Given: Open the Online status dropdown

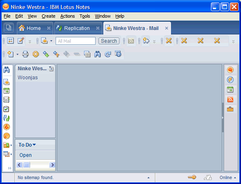Looking at the screenshot, I should coord(228,177).
